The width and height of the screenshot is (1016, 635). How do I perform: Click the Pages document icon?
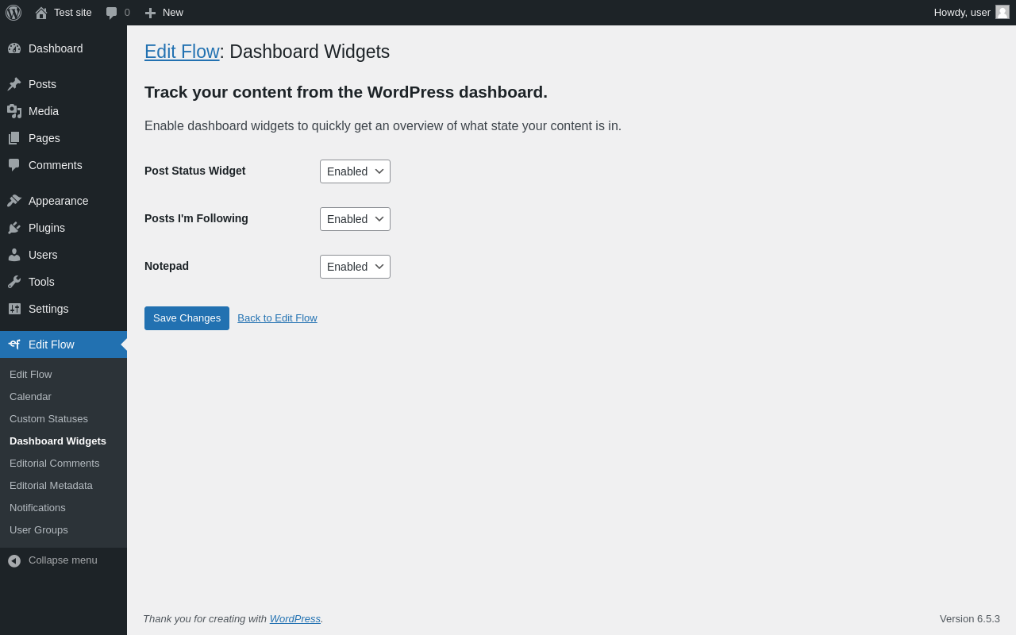[x=14, y=138]
